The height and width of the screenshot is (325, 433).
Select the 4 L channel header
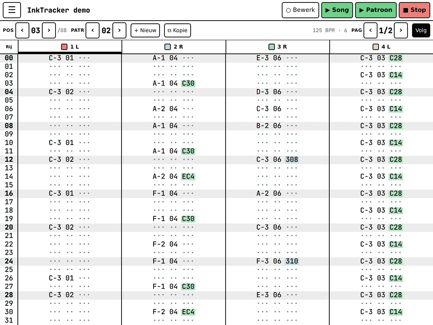381,47
